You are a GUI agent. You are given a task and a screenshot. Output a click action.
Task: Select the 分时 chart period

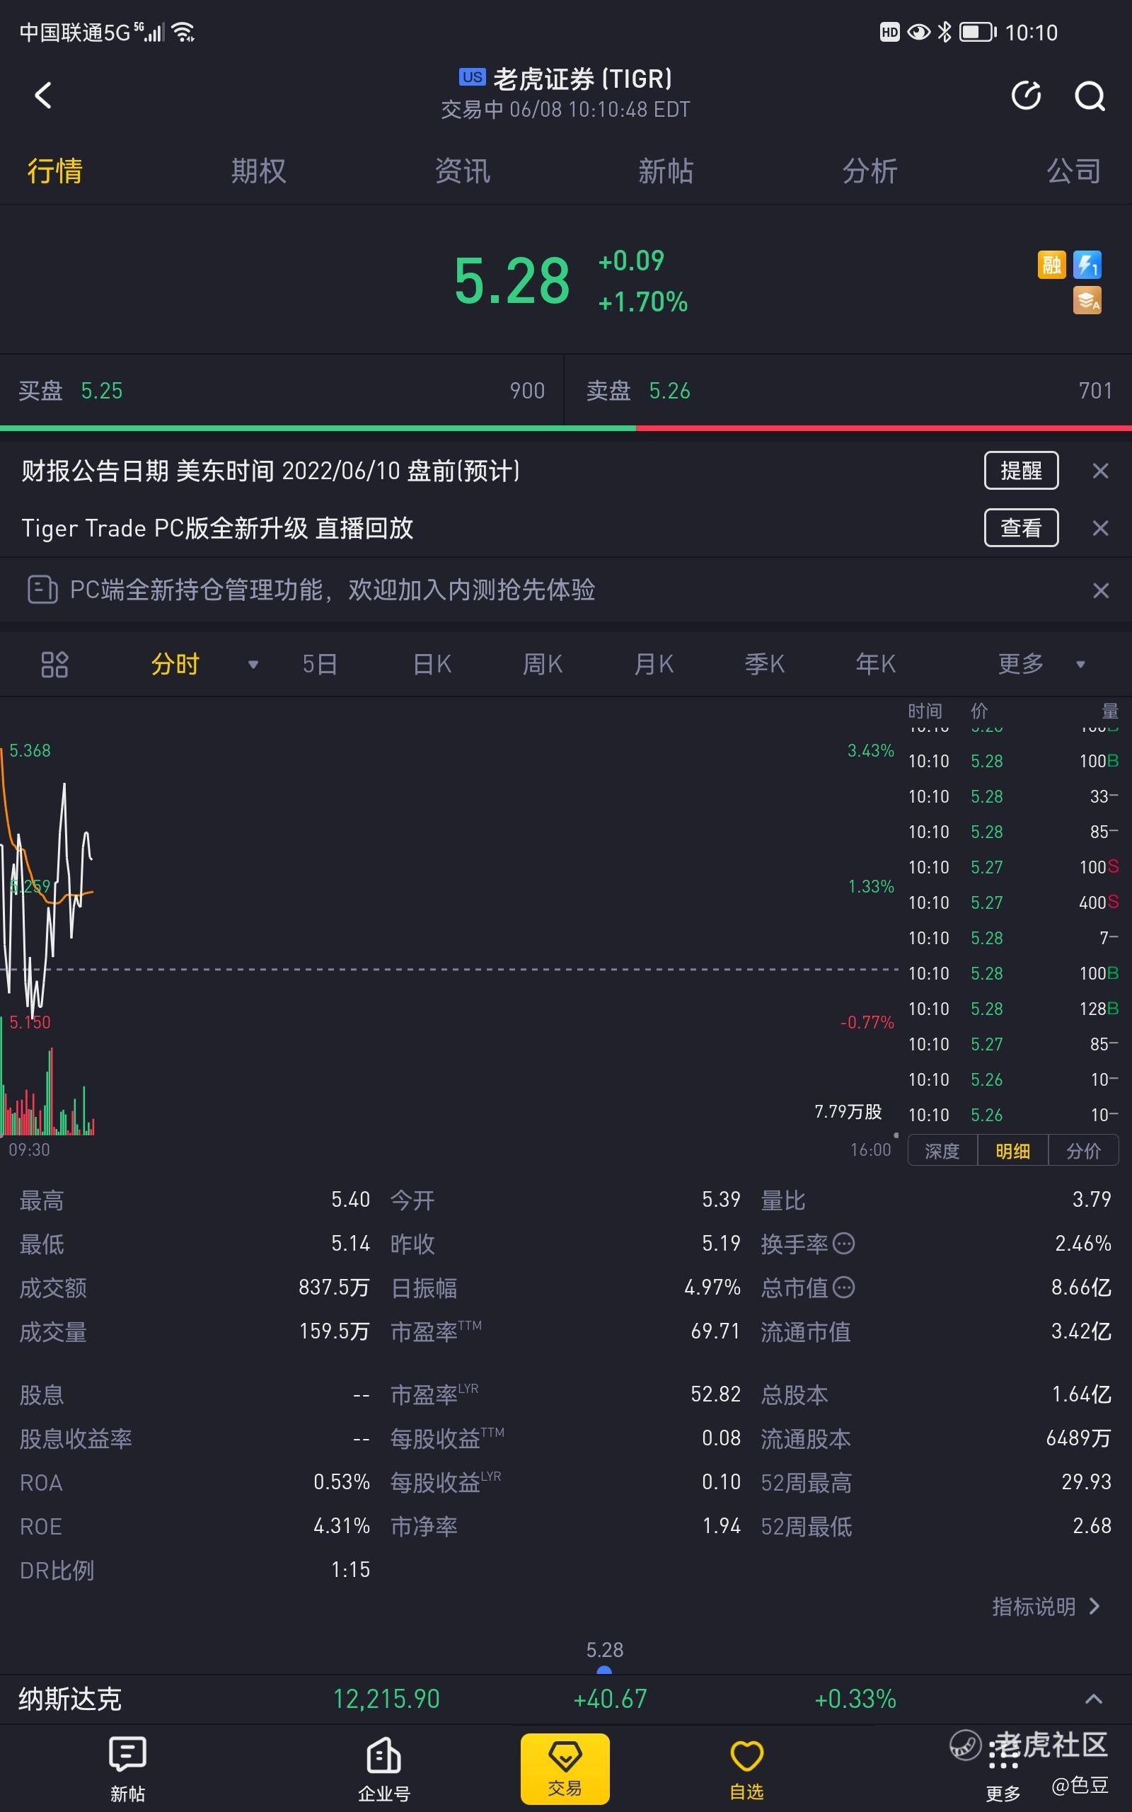[175, 664]
